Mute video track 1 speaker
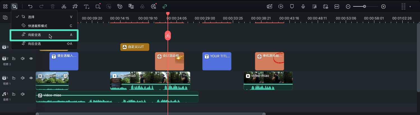420x115 pixels. [22, 78]
